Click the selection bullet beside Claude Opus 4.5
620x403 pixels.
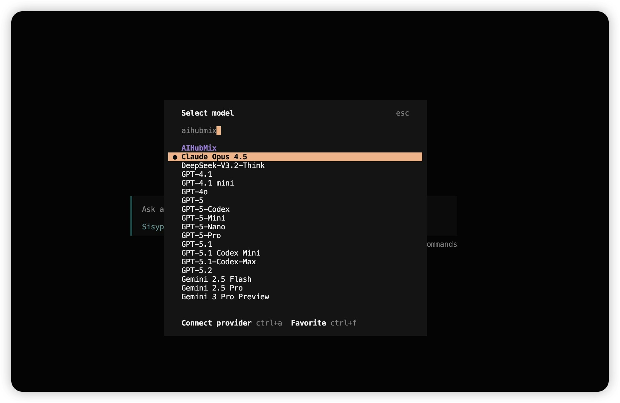click(x=175, y=157)
